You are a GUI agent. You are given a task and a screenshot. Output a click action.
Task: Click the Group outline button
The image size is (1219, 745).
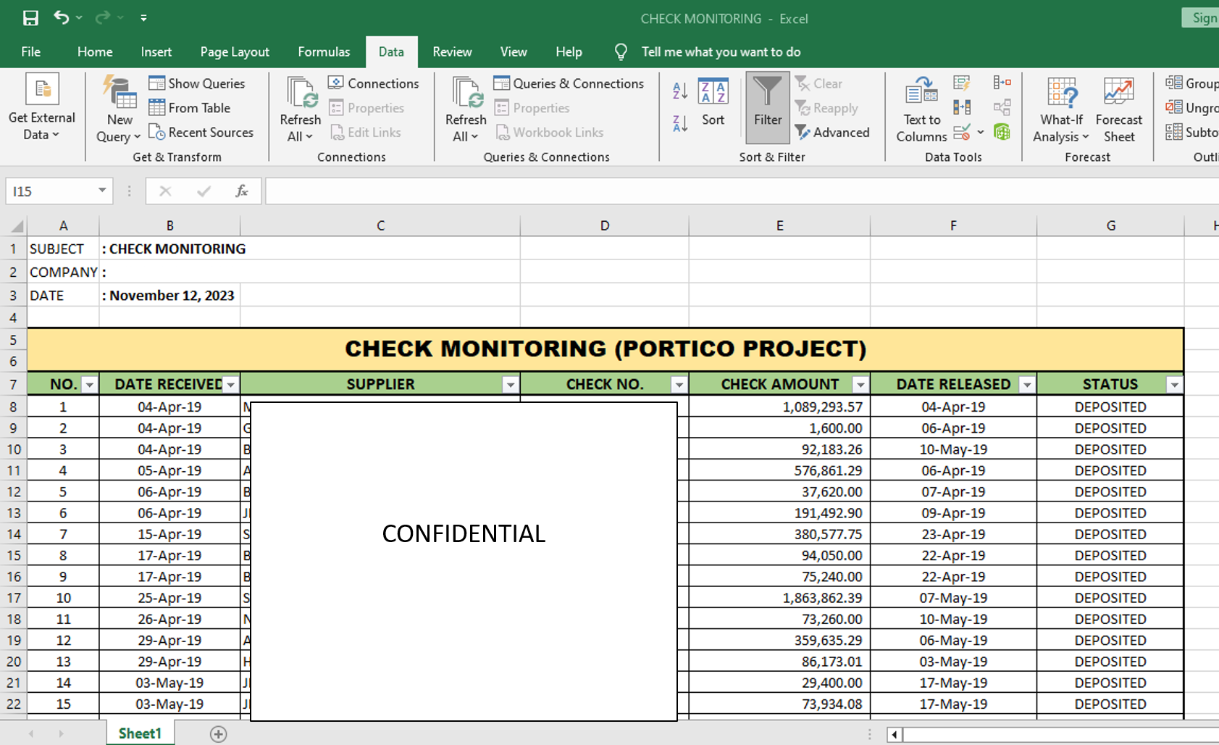tap(1191, 83)
